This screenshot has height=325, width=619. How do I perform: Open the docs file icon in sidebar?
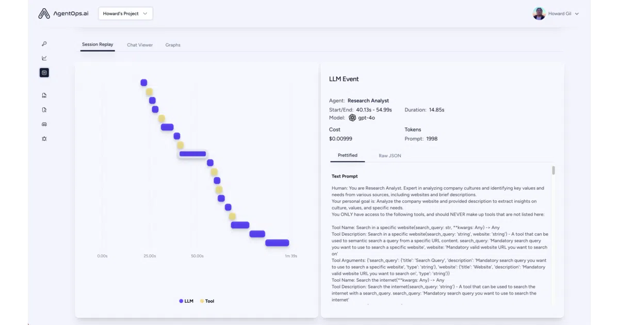(44, 95)
